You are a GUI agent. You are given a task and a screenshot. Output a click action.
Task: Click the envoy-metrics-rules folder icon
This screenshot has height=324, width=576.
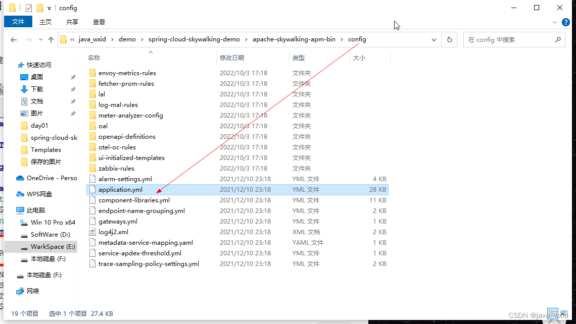[x=92, y=73]
